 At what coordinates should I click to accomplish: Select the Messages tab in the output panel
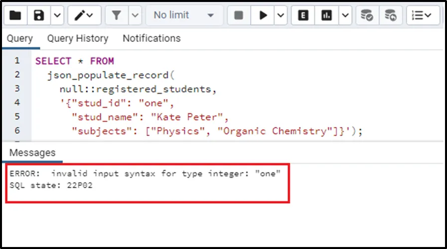32,152
